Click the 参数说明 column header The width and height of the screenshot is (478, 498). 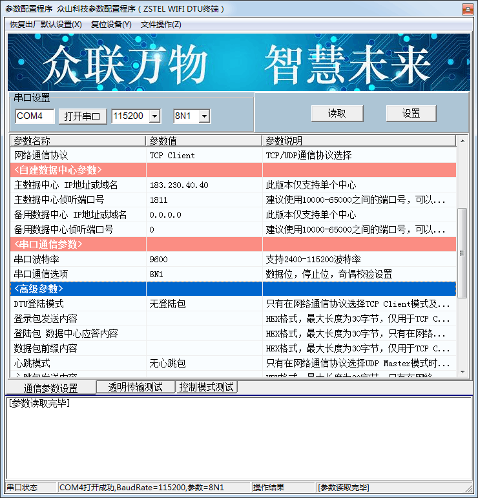359,141
